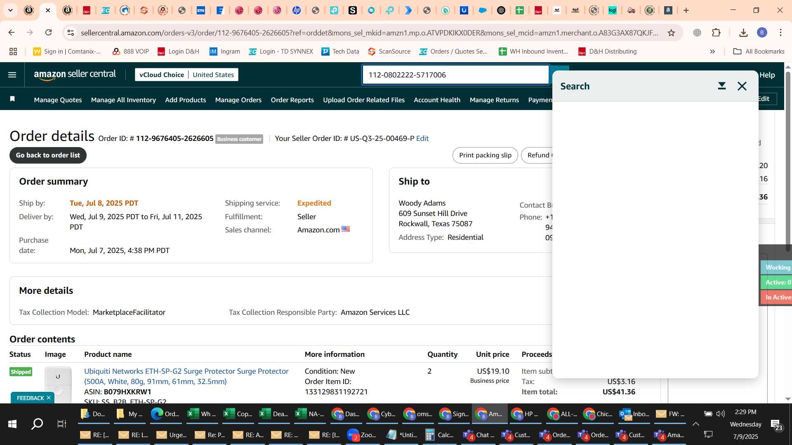Dismiss the FEEDBACK tab with its X
The height and width of the screenshot is (445, 792).
(x=49, y=398)
